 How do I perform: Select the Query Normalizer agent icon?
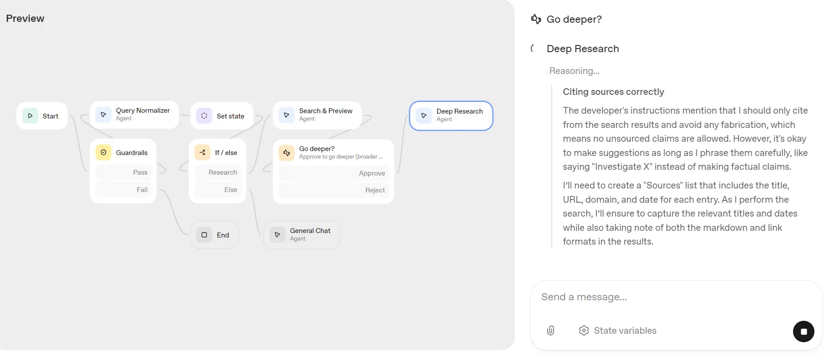(103, 115)
